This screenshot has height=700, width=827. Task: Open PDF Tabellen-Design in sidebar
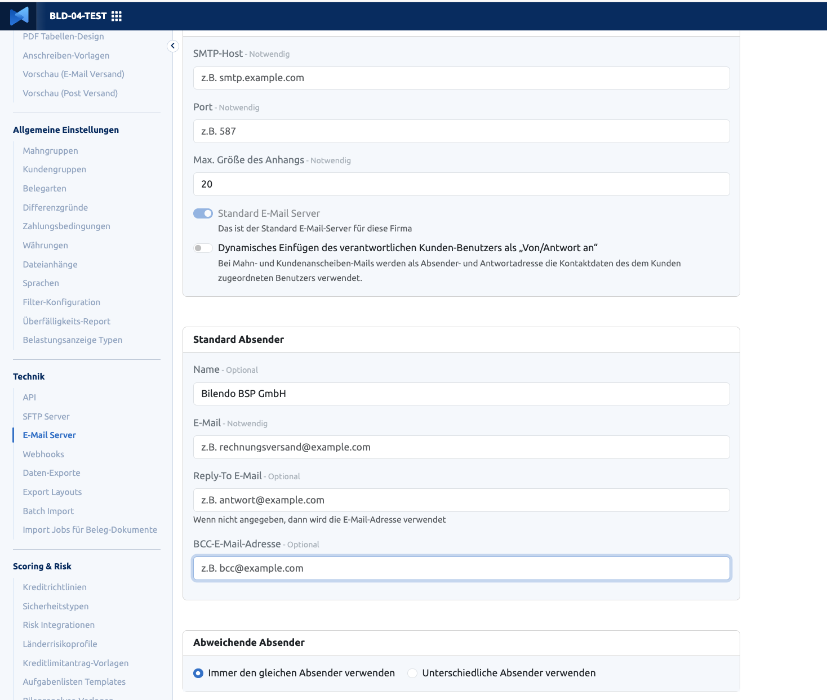click(x=63, y=37)
